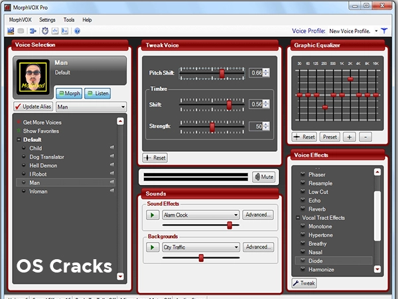The width and height of the screenshot is (398, 299).
Task: Click Reset under Tweak Voice
Action: pos(155,158)
